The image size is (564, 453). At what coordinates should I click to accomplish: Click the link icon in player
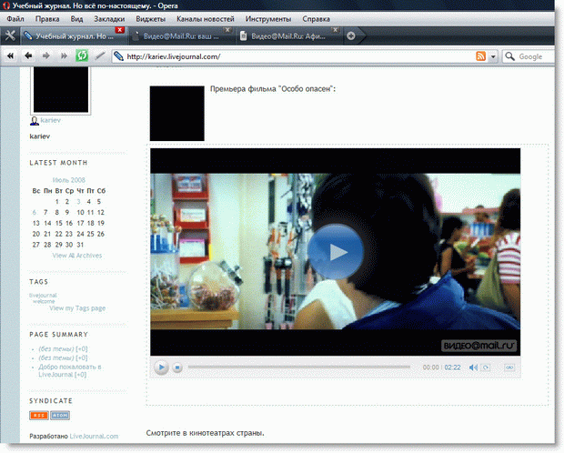point(509,367)
